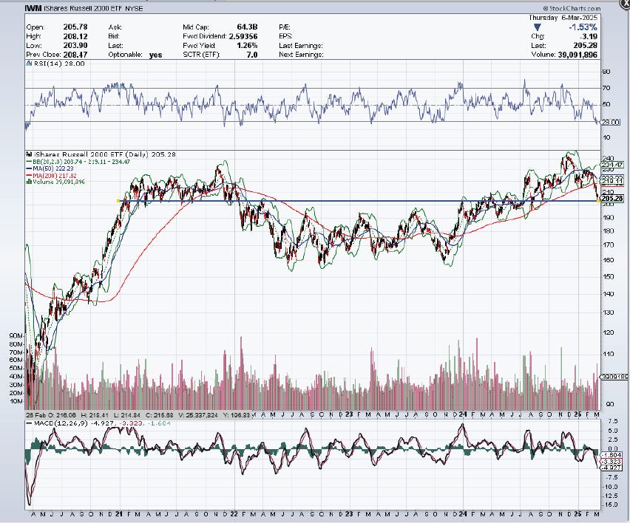
Task: Click the High value 208.12
Action: pyautogui.click(x=75, y=36)
